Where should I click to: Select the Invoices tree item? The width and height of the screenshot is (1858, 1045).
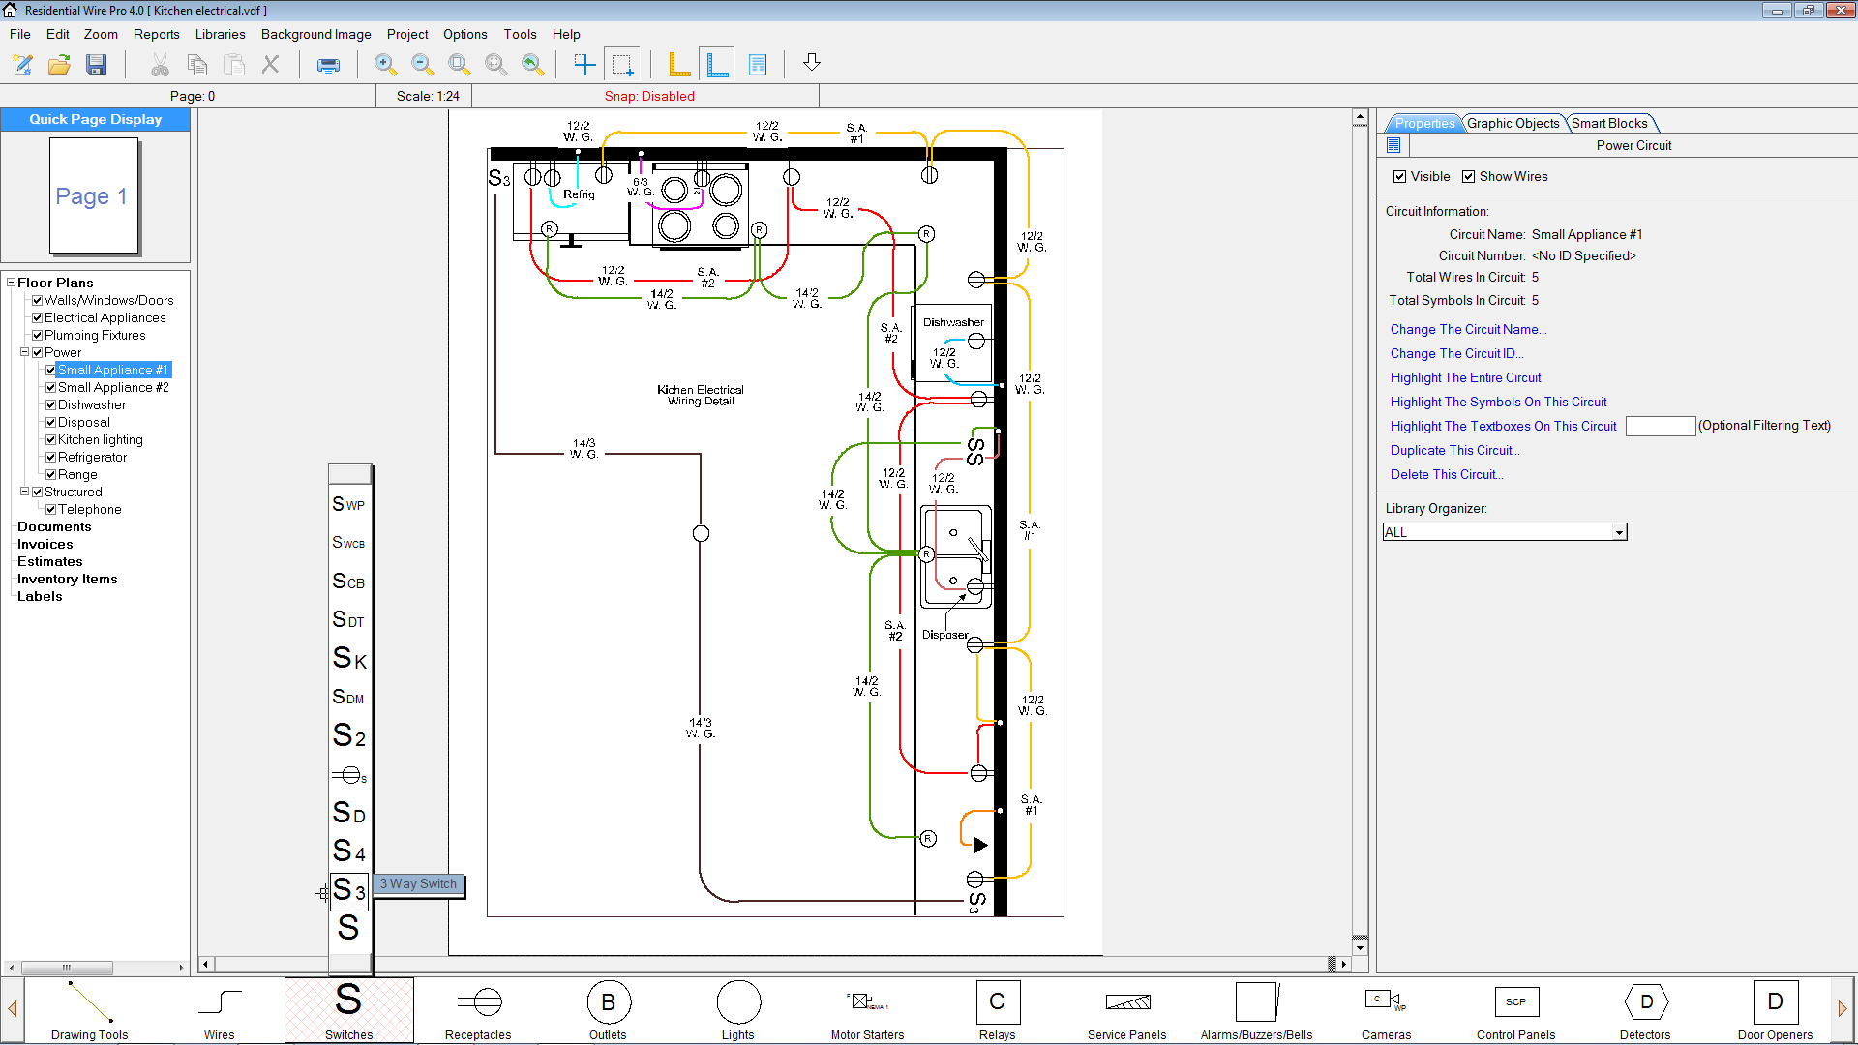pyautogui.click(x=45, y=545)
